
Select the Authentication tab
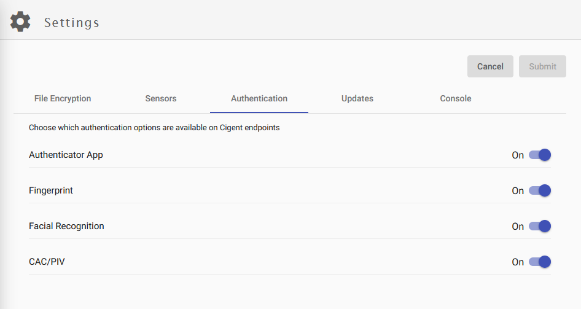pos(259,98)
